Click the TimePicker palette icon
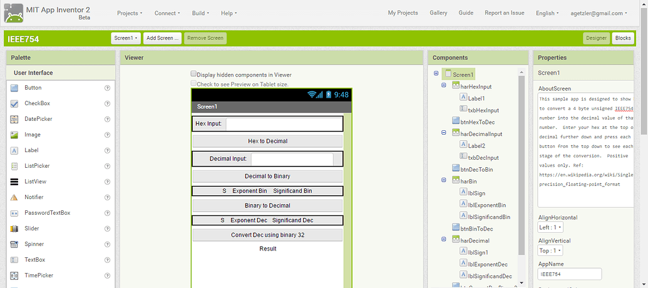Screen dimensions: 648x288 [14, 275]
